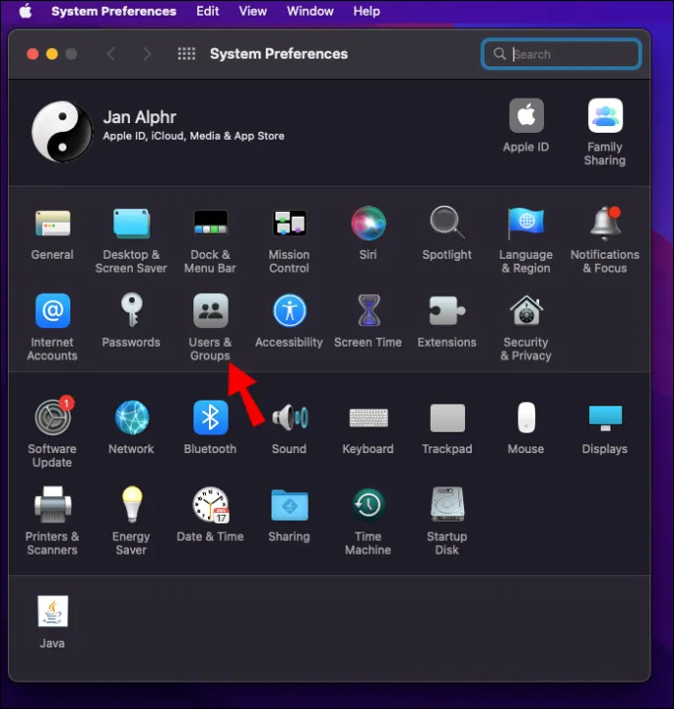The height and width of the screenshot is (709, 674).
Task: Open the Help menu
Action: pos(367,12)
